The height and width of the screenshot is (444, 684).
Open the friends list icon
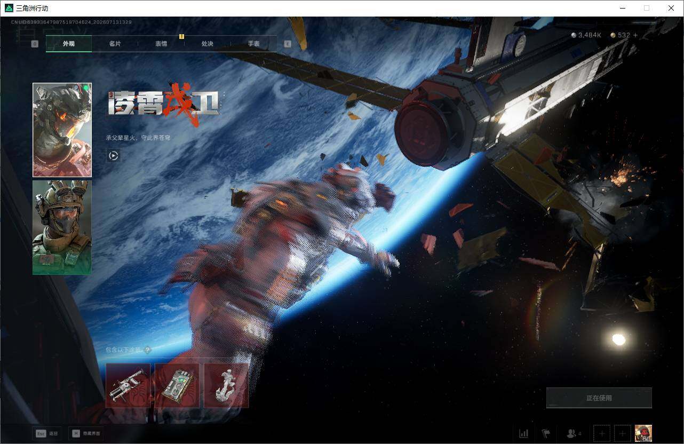click(574, 433)
